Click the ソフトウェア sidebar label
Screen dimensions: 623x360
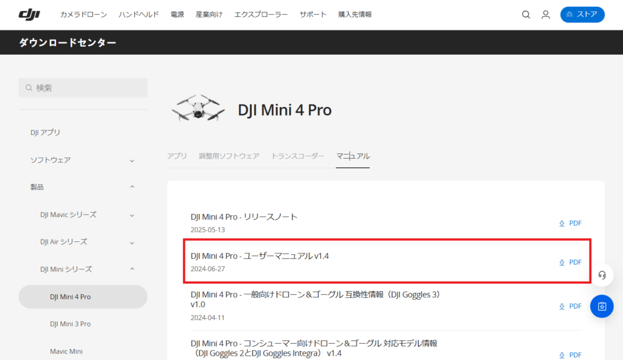click(50, 160)
